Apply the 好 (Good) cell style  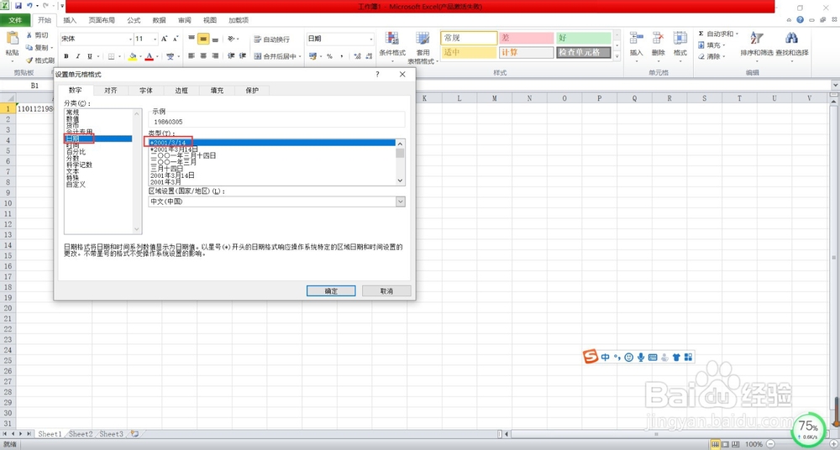coord(584,38)
